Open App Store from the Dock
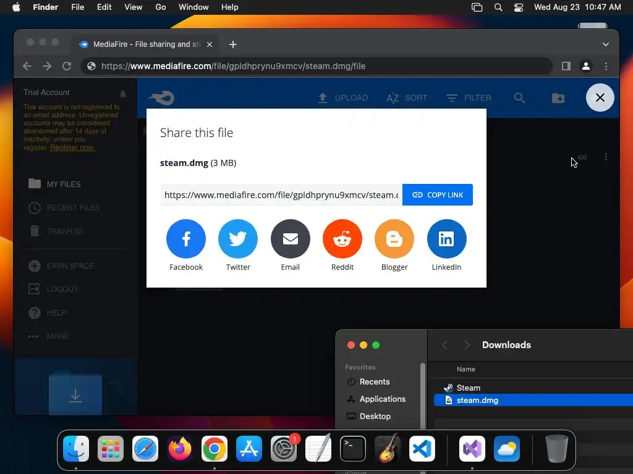This screenshot has height=474, width=633. click(x=249, y=449)
